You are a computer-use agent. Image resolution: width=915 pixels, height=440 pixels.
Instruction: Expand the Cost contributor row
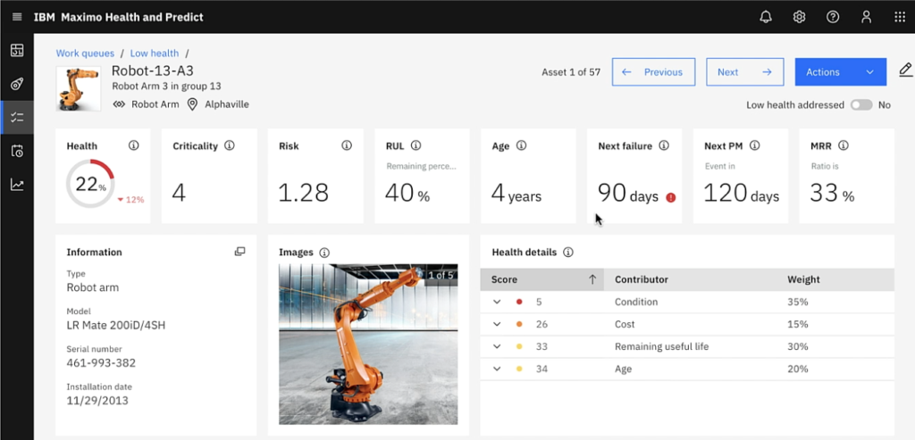click(x=497, y=324)
